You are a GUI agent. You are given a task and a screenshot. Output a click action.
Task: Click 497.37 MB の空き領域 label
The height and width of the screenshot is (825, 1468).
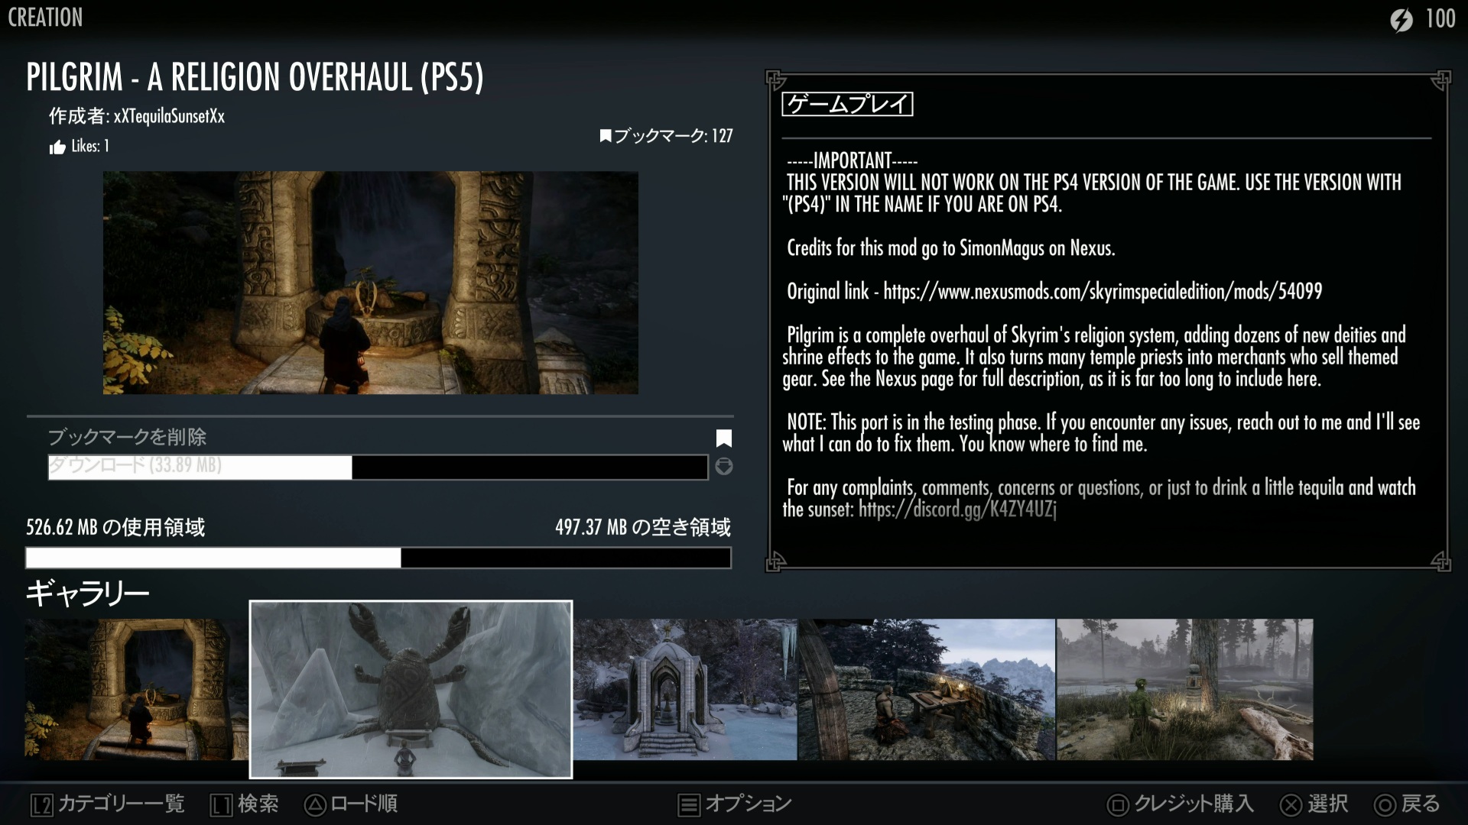(x=643, y=527)
